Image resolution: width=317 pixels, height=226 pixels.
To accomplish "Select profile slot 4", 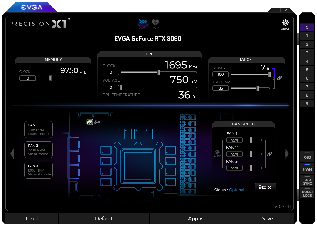I will click(307, 61).
